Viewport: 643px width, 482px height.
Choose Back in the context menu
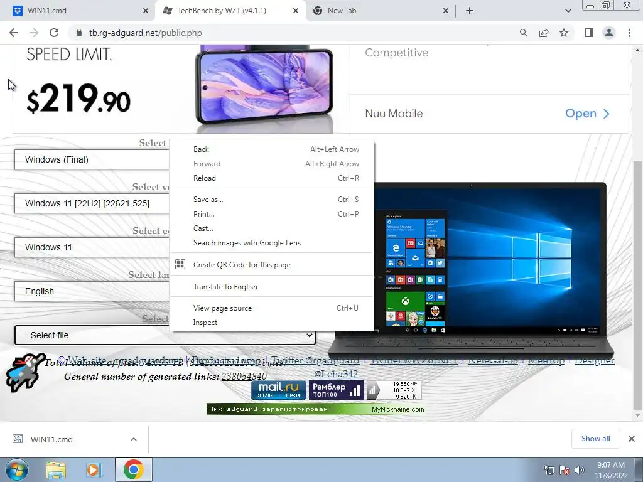(271, 149)
